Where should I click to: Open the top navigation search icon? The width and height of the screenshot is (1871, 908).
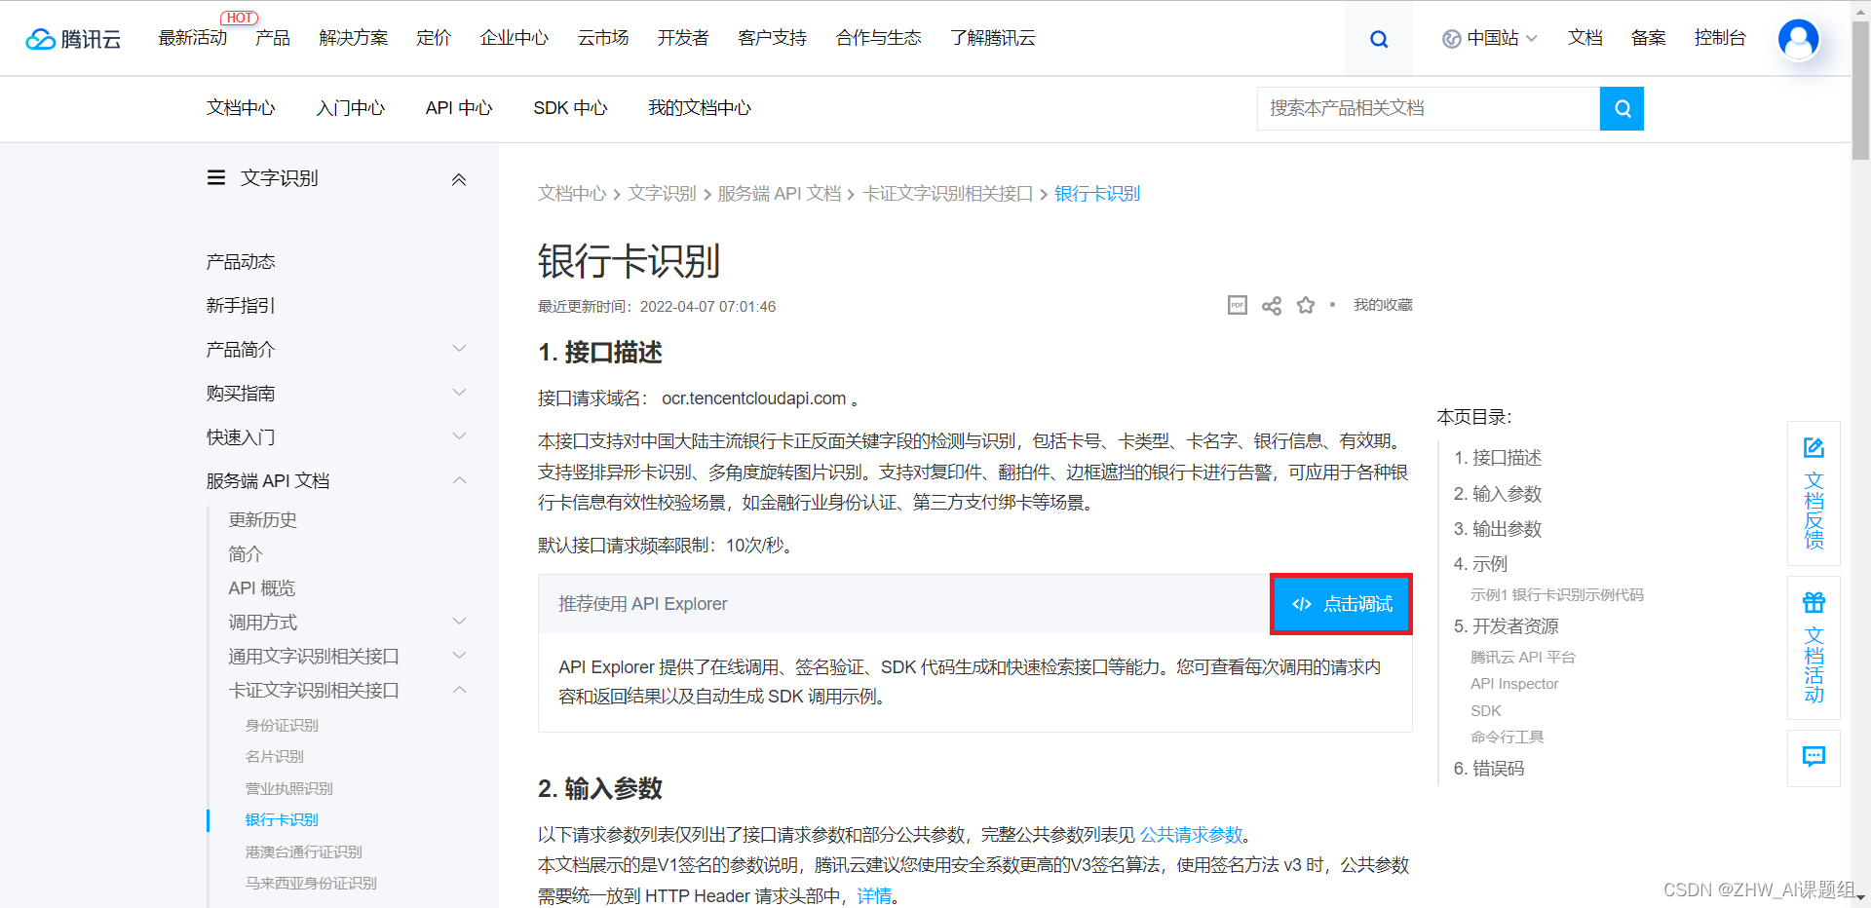coord(1379,39)
